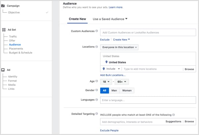Click the Ad section icon

click(x=3, y=70)
